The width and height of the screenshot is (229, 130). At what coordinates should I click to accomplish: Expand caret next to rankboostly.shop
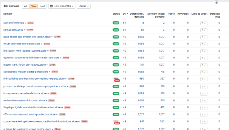coord(25,30)
